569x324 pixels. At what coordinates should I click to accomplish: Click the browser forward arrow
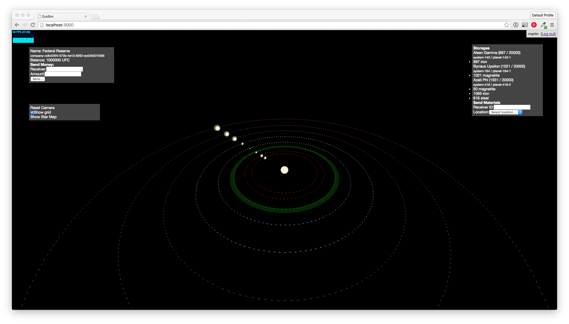click(25, 25)
